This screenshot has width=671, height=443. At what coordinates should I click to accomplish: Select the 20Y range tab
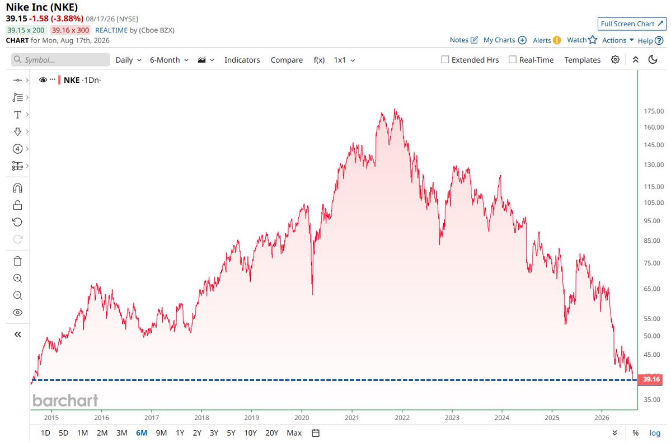tap(272, 433)
